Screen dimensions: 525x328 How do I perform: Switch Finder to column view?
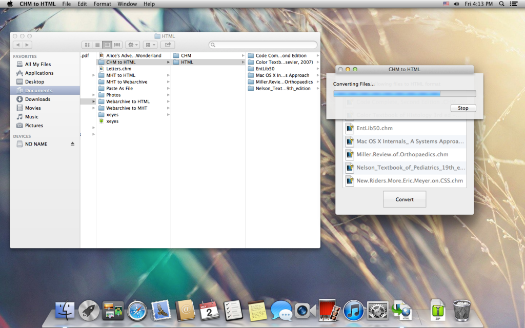pyautogui.click(x=107, y=45)
